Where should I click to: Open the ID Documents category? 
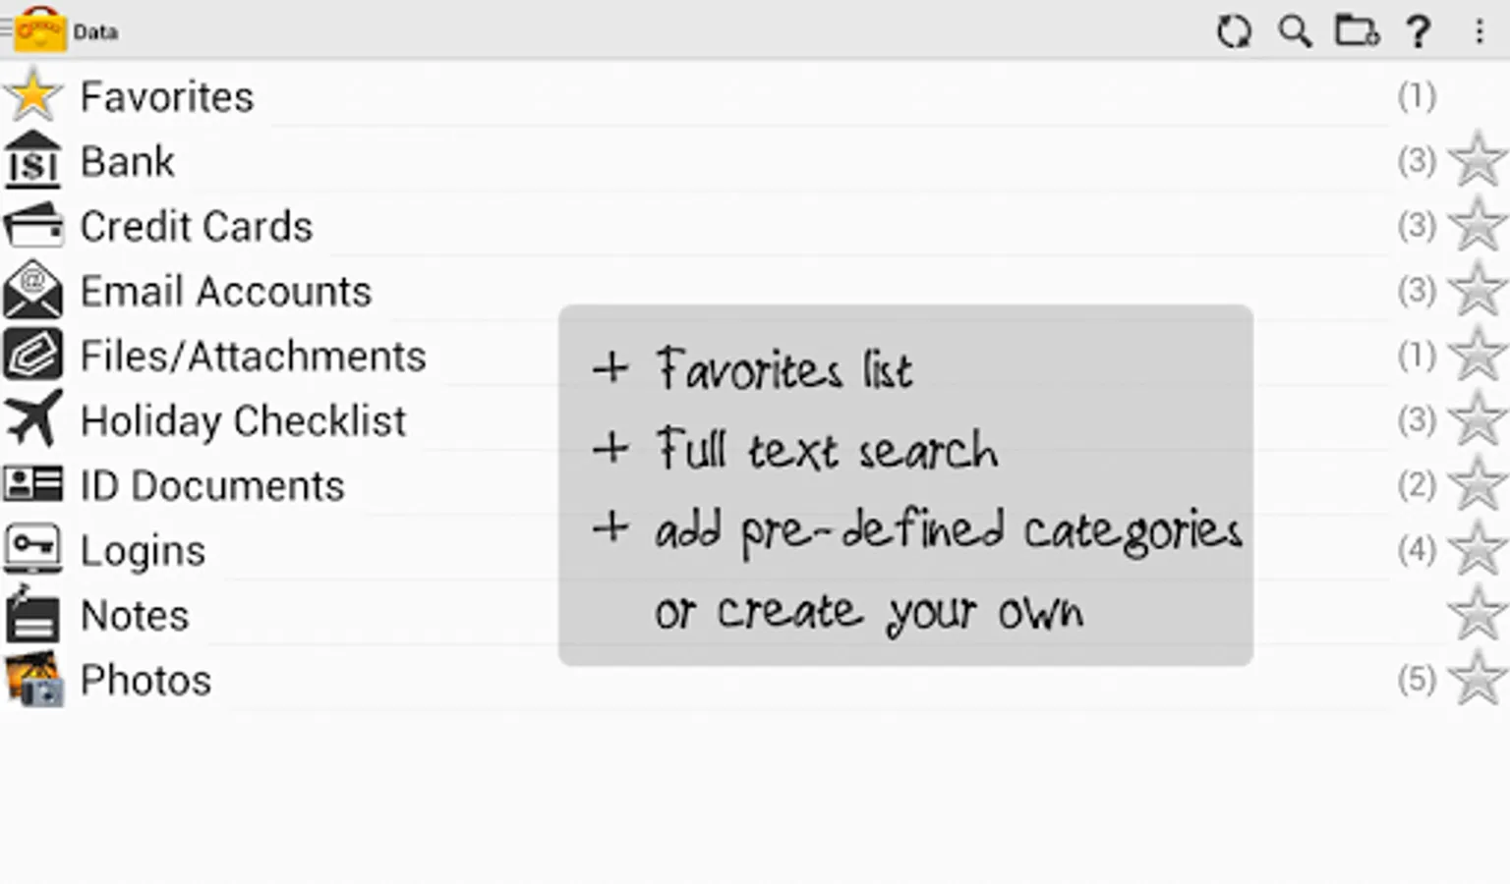pos(212,485)
